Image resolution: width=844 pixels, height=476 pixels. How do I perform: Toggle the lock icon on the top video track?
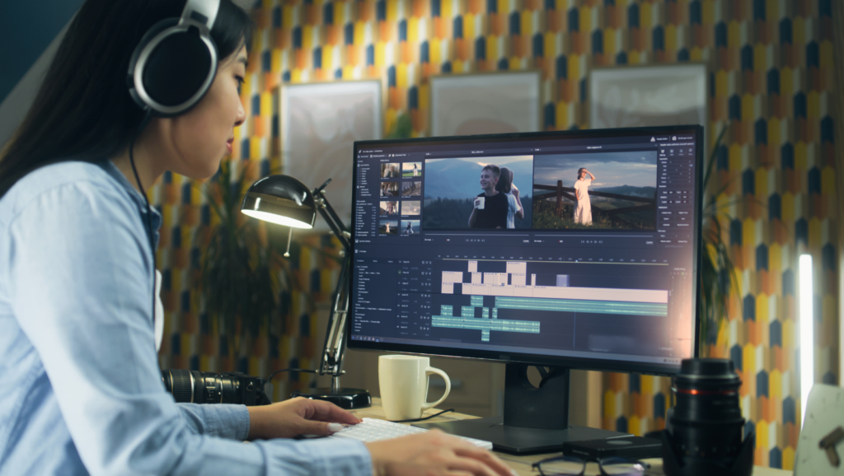[423, 264]
